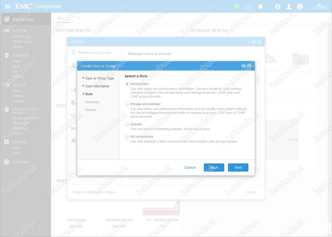Open VMware under ACCESS
332x237 pixels.
pos(18,96)
